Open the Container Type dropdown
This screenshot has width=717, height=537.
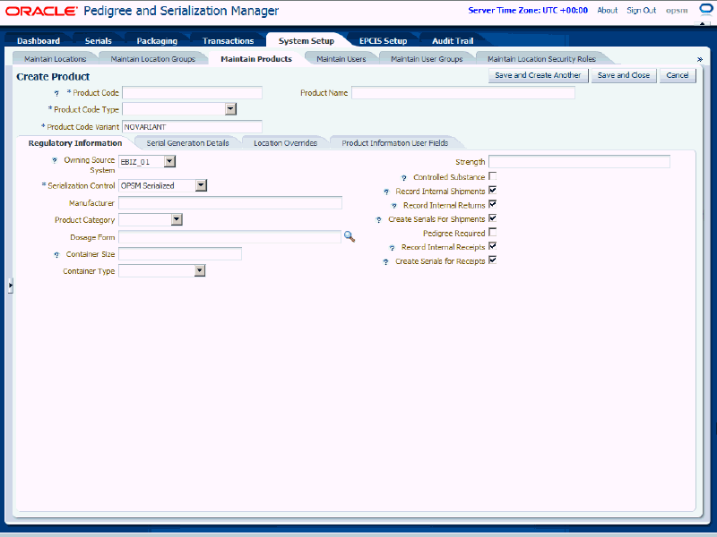pos(200,271)
